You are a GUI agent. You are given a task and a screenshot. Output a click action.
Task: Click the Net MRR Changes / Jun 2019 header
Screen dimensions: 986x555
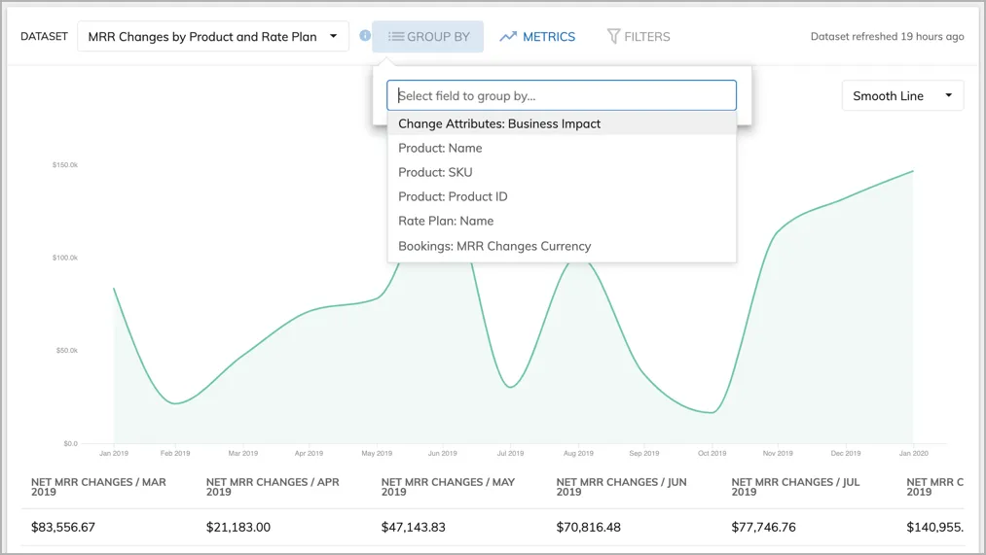coord(621,487)
